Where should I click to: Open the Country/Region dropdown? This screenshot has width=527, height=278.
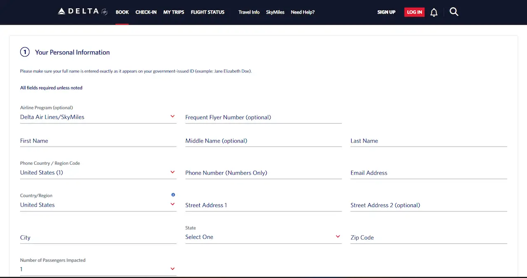pyautogui.click(x=98, y=205)
